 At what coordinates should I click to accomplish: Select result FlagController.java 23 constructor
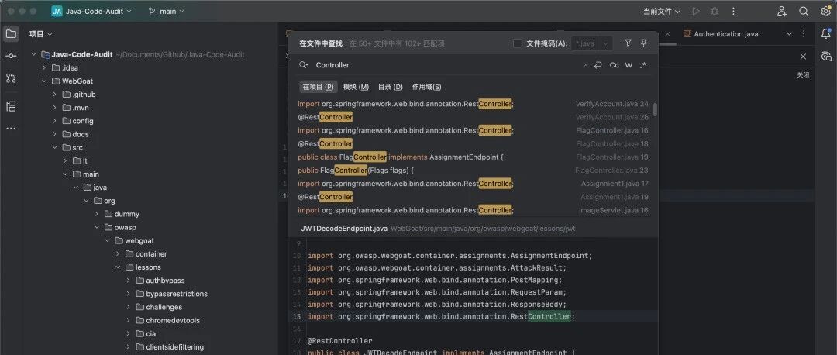point(473,171)
